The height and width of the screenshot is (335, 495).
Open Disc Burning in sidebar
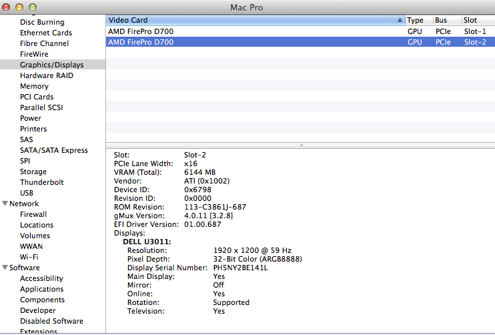(x=42, y=22)
